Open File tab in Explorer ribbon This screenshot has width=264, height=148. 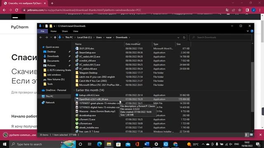[42, 31]
